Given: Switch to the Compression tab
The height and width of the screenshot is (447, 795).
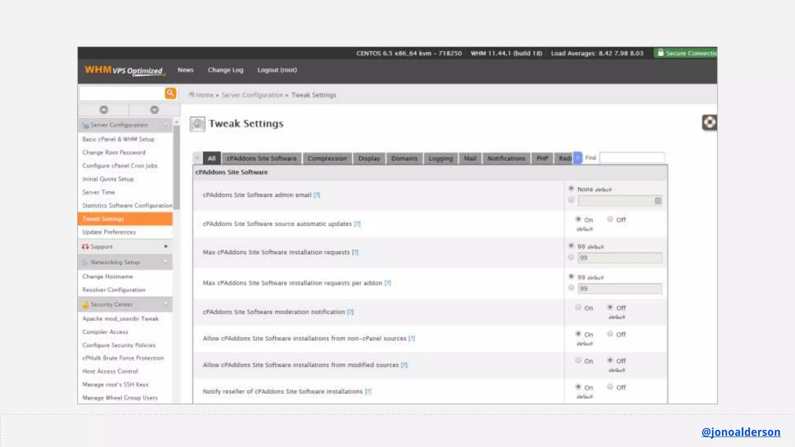Looking at the screenshot, I should tap(327, 158).
